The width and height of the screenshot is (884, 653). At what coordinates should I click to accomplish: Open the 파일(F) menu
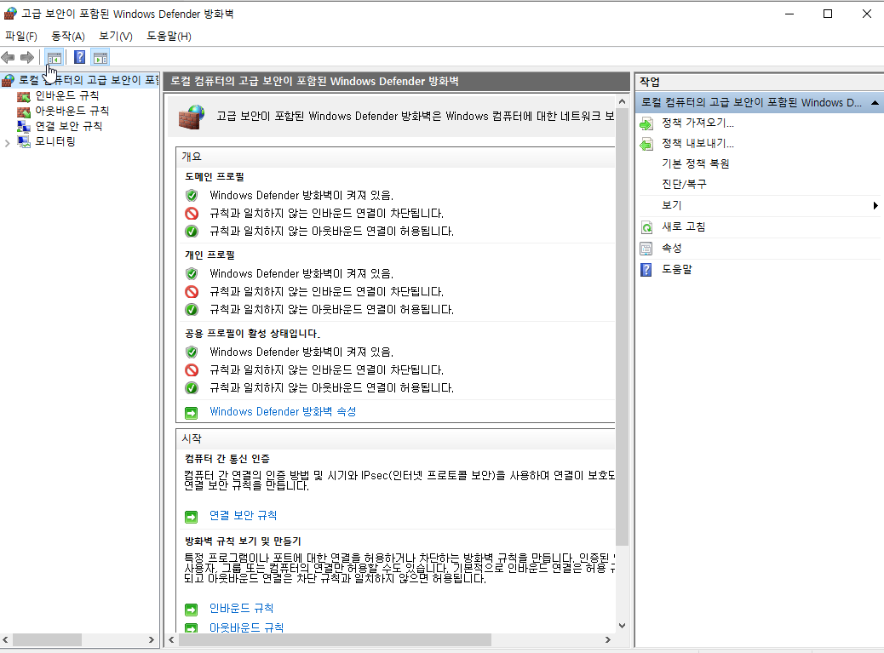point(20,36)
